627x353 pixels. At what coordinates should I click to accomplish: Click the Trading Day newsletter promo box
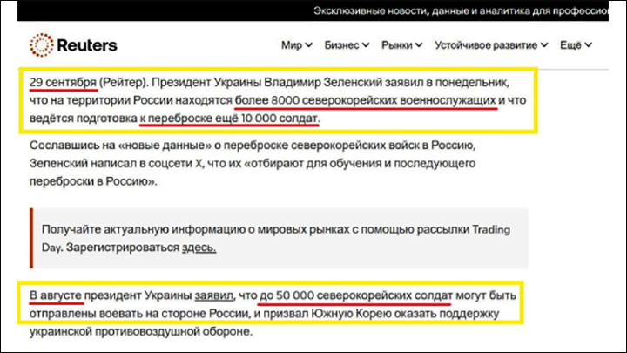click(280, 238)
